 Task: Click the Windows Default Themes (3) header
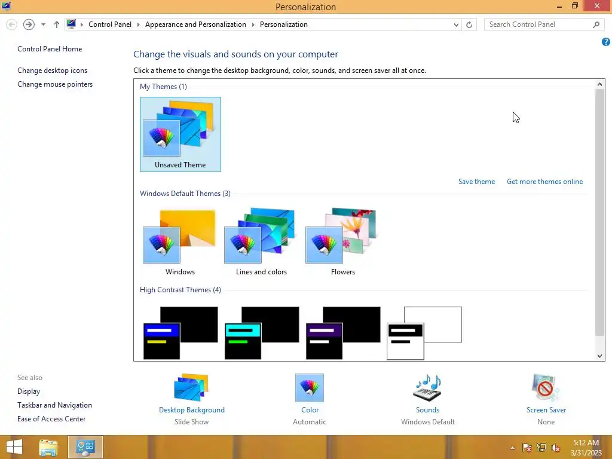[x=185, y=194]
